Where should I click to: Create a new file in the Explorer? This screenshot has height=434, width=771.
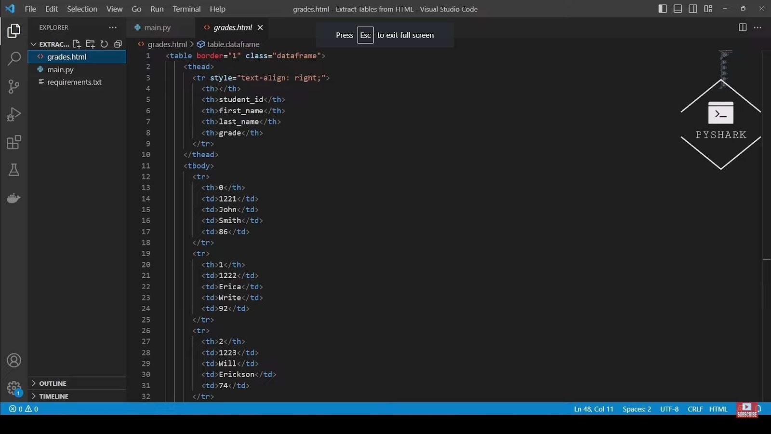click(x=76, y=44)
